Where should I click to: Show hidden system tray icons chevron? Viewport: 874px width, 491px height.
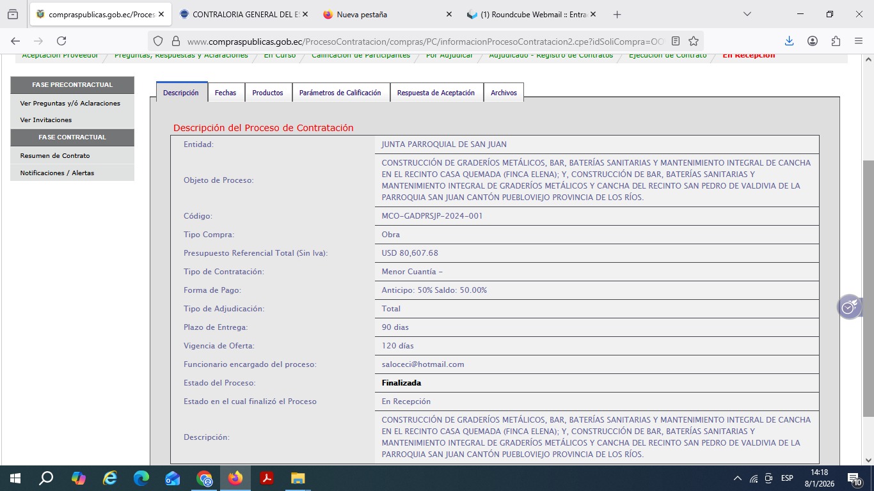[x=738, y=478]
